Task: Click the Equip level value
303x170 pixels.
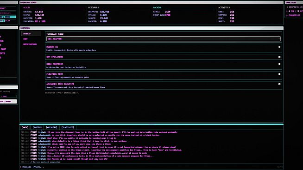Action: pos(168,15)
